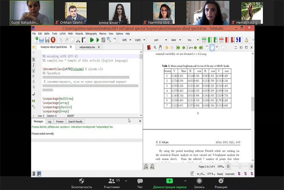Toggle the LT language check icon
Viewport: 284px width, 190px height.
192,174
